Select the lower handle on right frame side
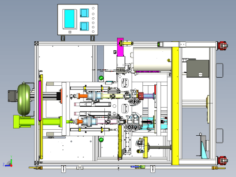The height and width of the screenshot is (177, 236). (220, 136)
